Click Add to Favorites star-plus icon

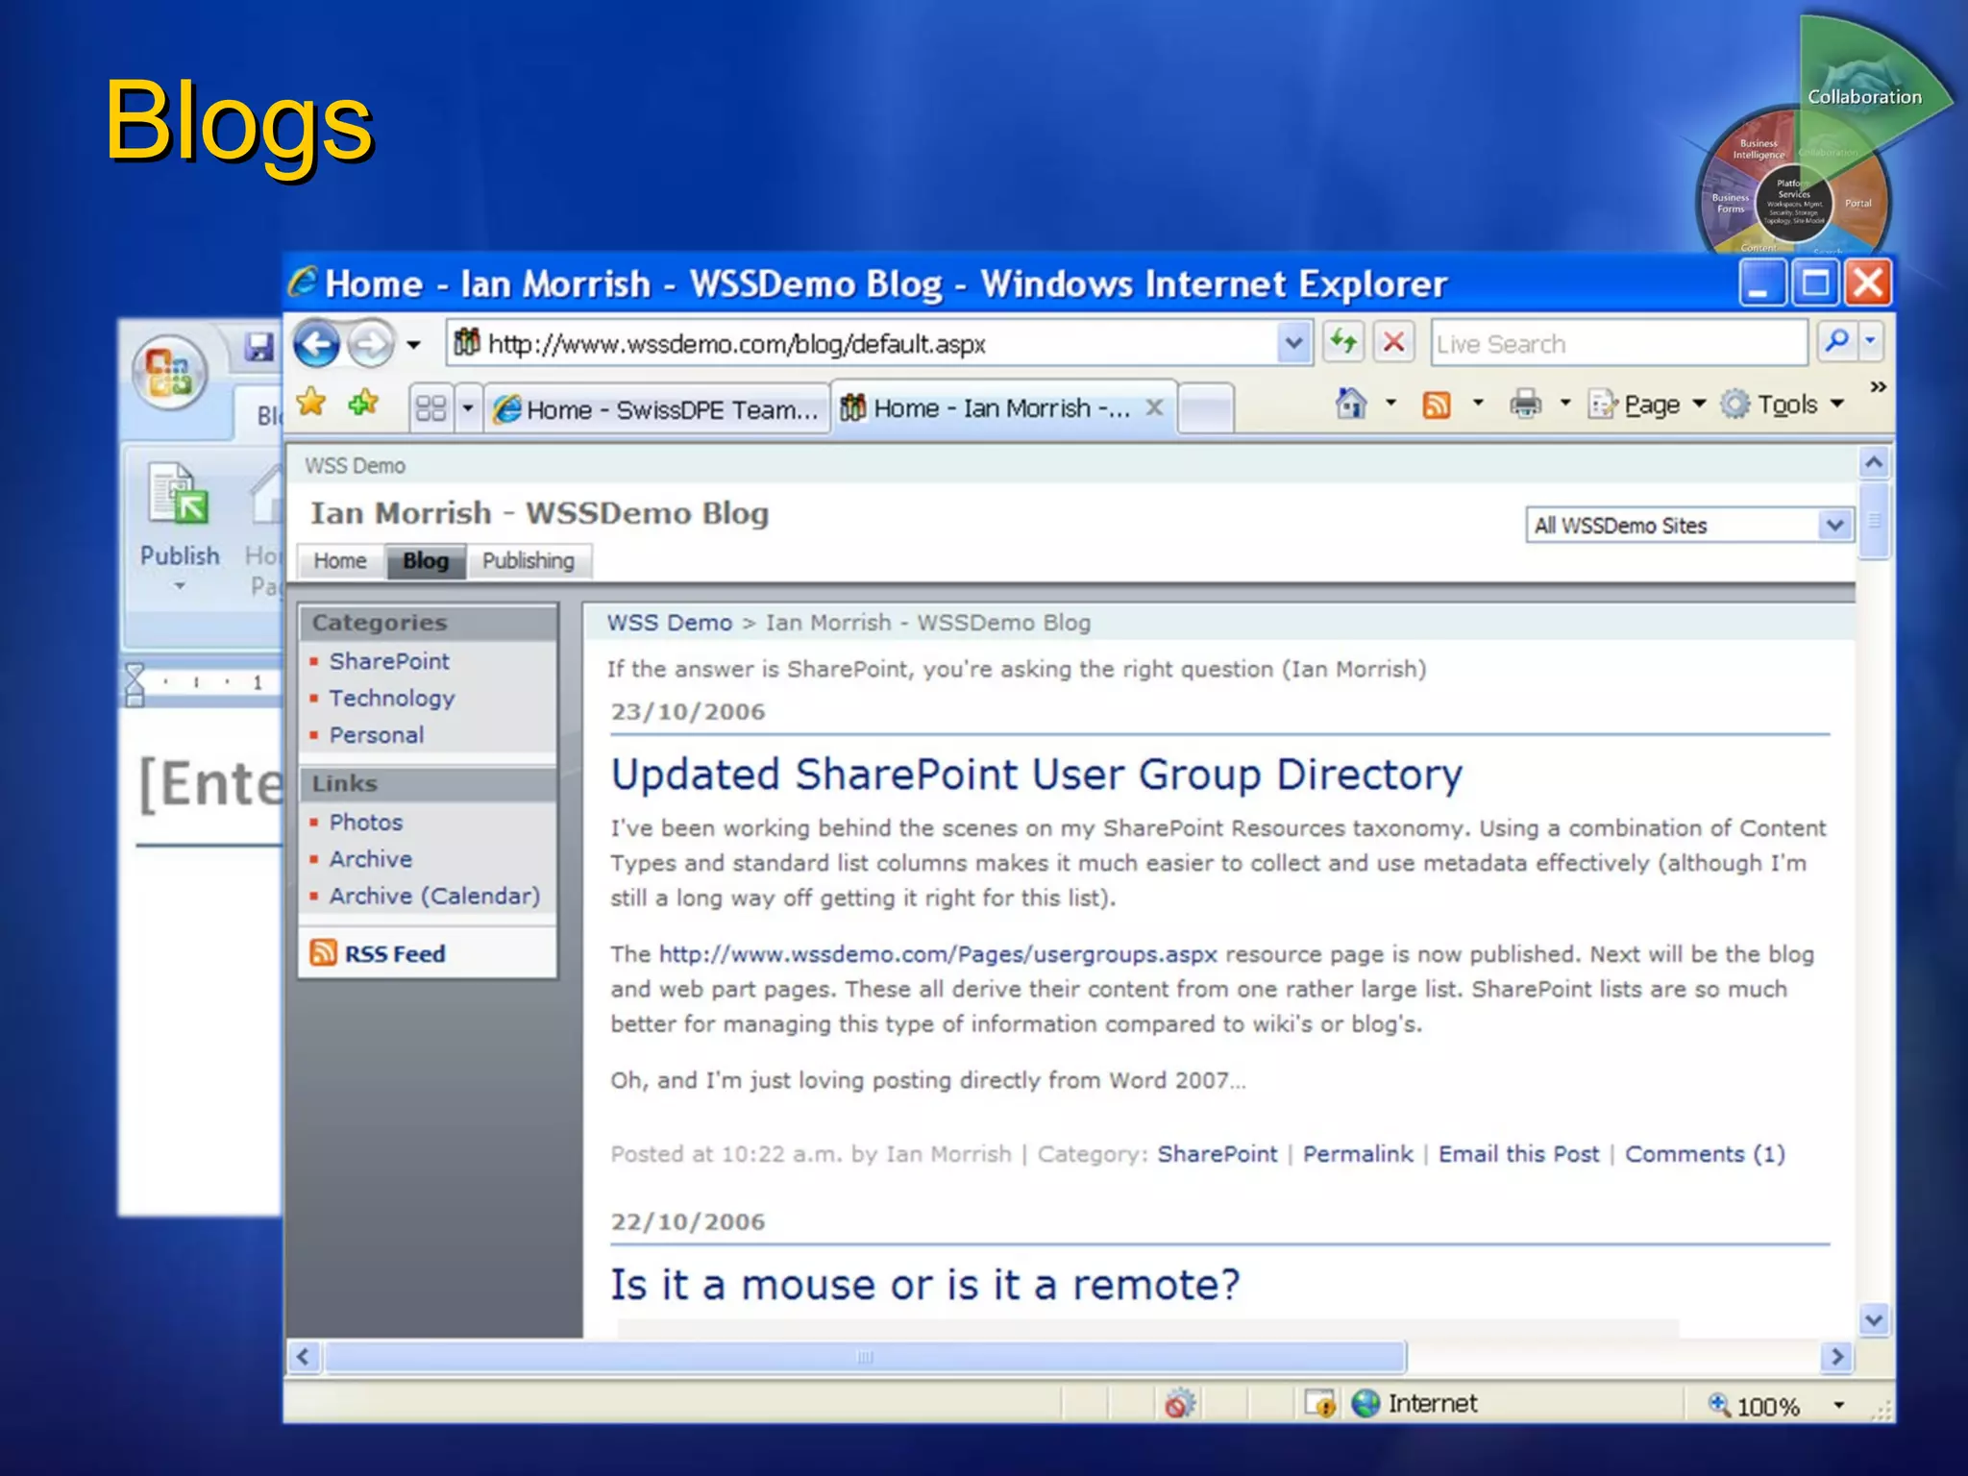click(x=362, y=403)
